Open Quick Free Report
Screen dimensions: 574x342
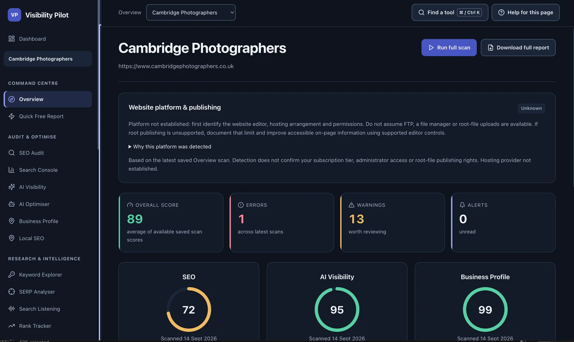coord(48,117)
